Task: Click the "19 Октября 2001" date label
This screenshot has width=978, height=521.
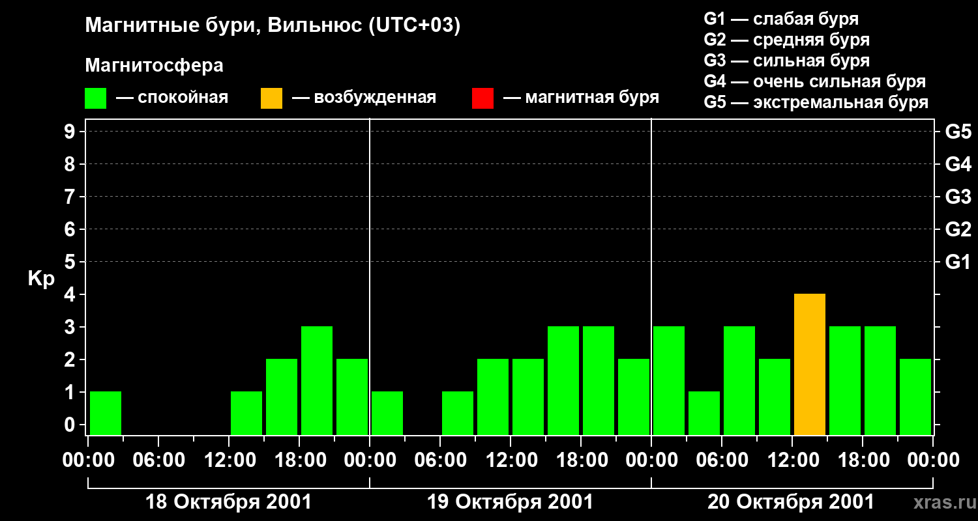Action: [x=510, y=502]
